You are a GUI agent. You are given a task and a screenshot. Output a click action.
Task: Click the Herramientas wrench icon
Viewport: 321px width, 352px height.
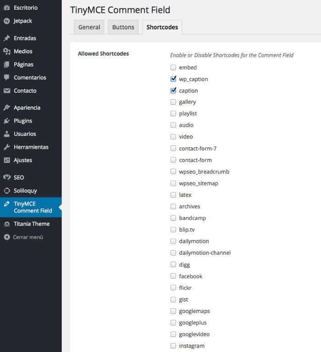click(7, 147)
